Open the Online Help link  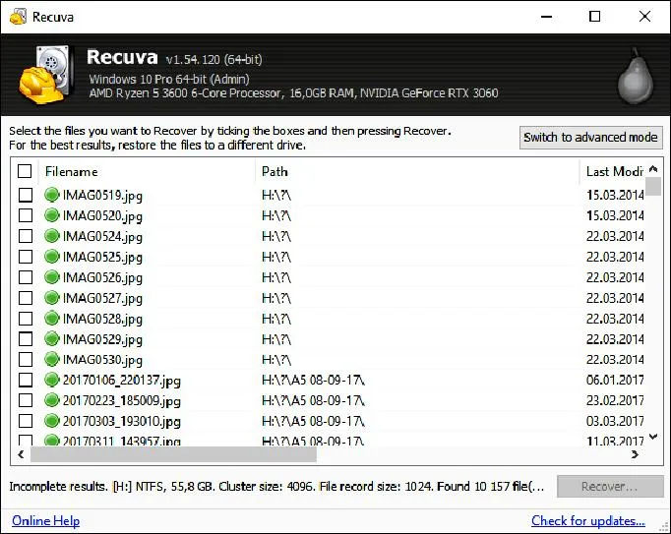click(x=46, y=521)
